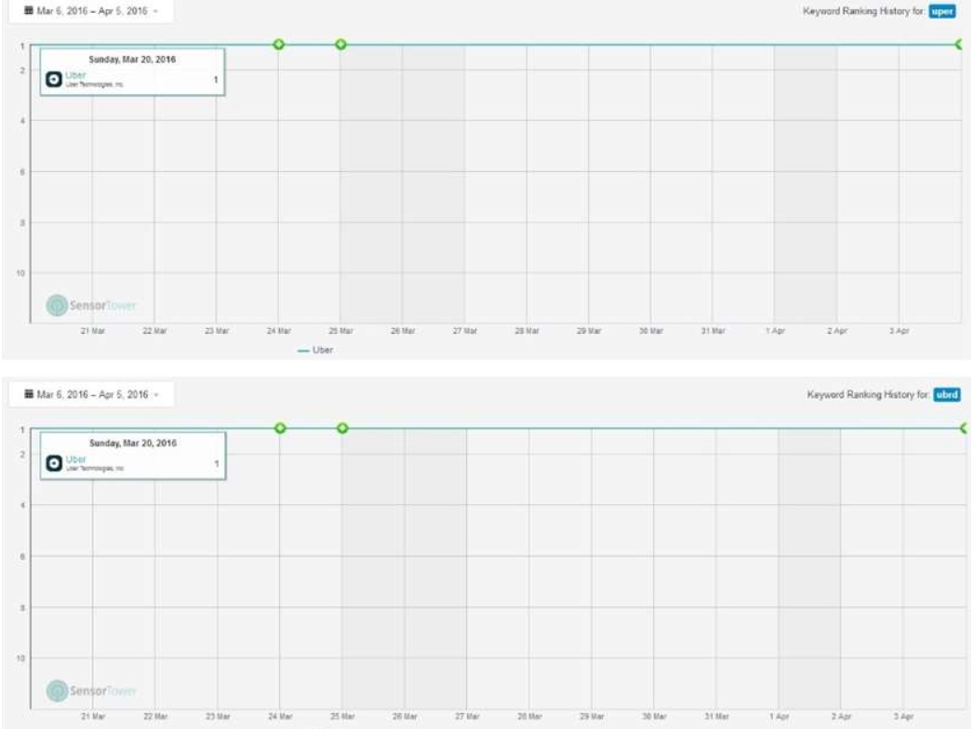Image resolution: width=973 pixels, height=729 pixels.
Task: Click the 24 Mar data point on upper chart
Action: (x=278, y=45)
